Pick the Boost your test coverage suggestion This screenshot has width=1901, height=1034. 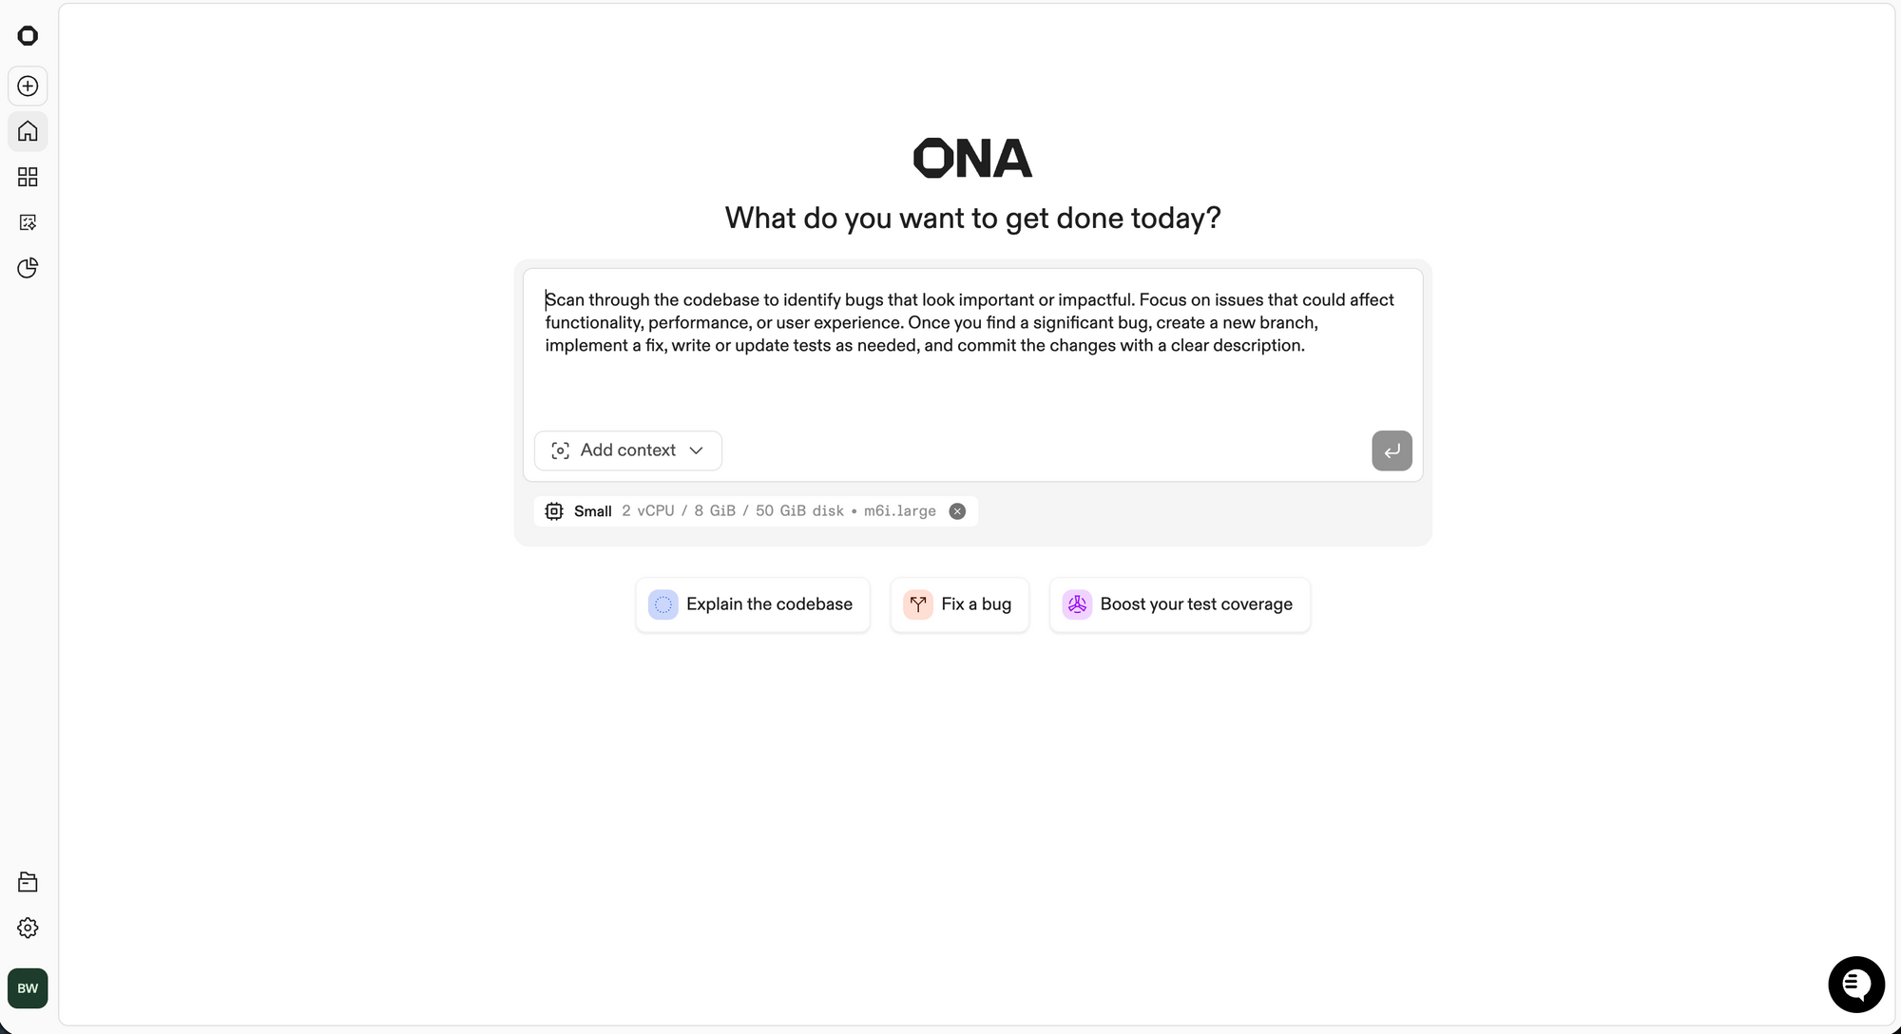click(1179, 604)
